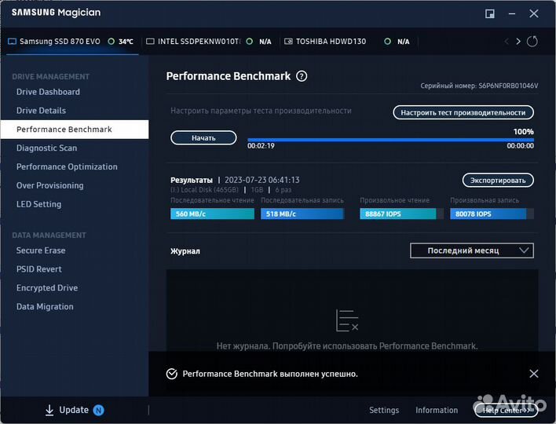Show previous drive with the left arrow
556x424 pixels.
[x=507, y=42]
